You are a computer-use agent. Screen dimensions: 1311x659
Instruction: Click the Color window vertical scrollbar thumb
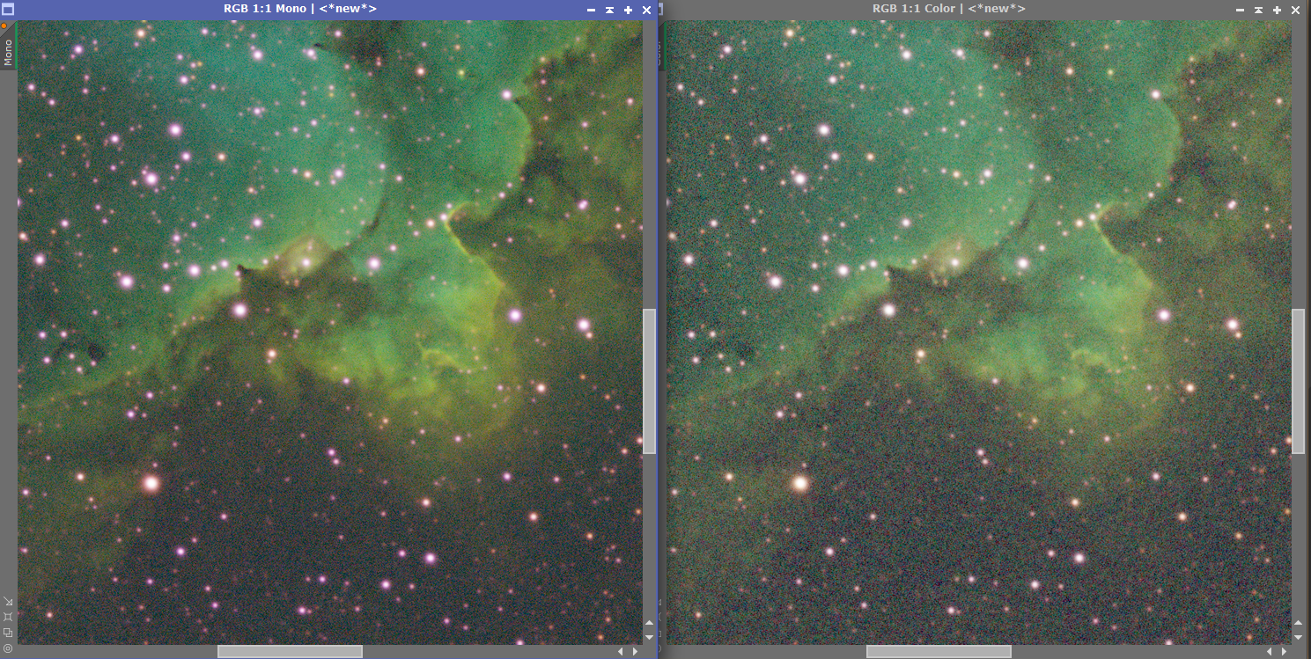pyautogui.click(x=1298, y=381)
